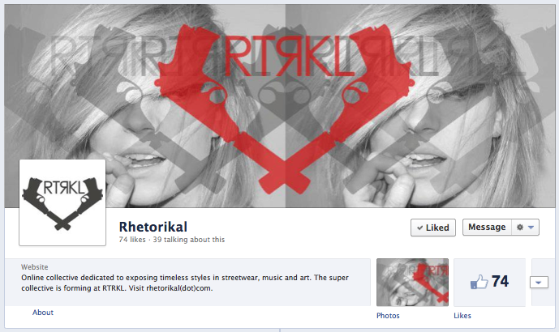This screenshot has width=559, height=332.
Task: Click the thumbs-up icon in Likes box
Action: point(479,282)
